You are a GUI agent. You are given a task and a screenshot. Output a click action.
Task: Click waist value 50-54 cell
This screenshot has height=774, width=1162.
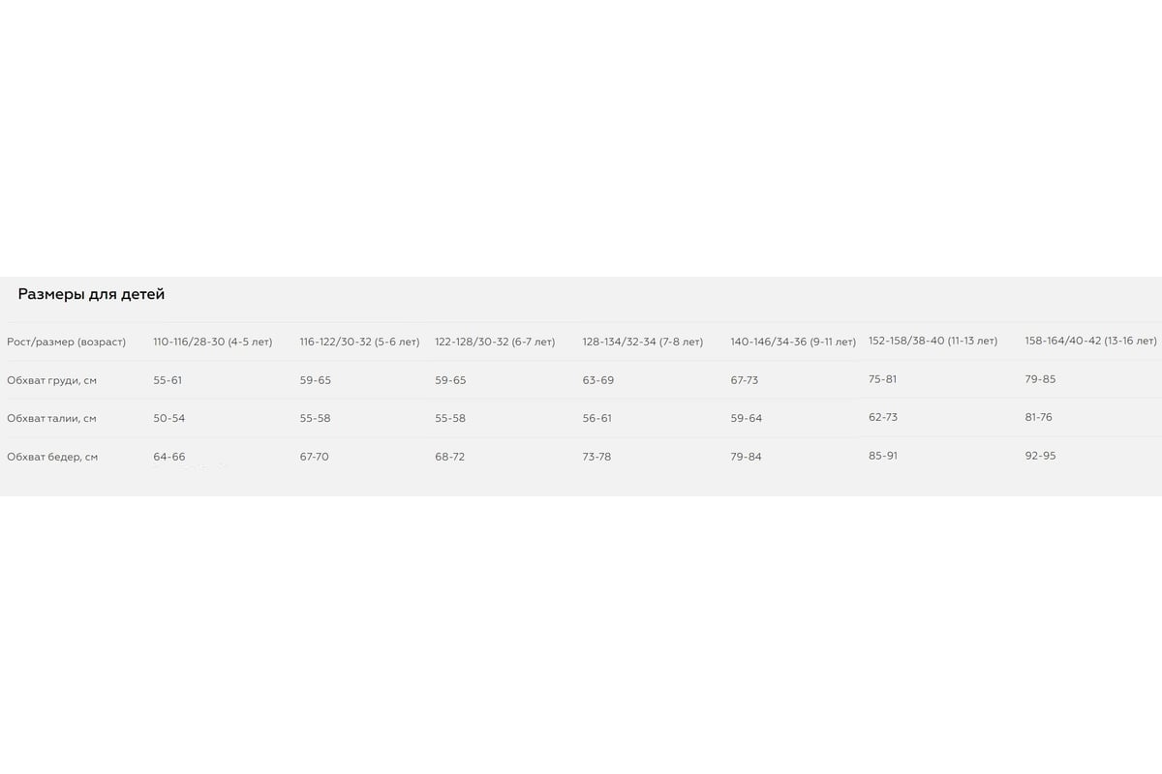point(168,418)
